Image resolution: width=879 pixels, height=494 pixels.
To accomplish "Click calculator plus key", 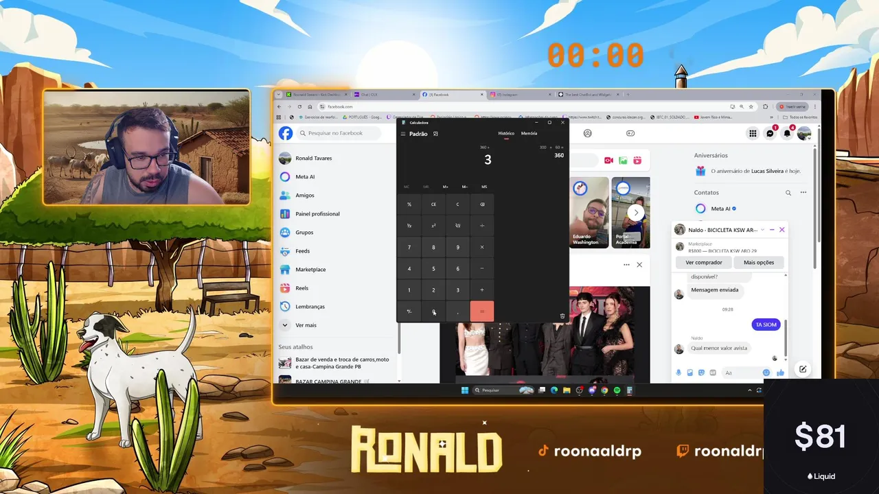I will click(482, 290).
